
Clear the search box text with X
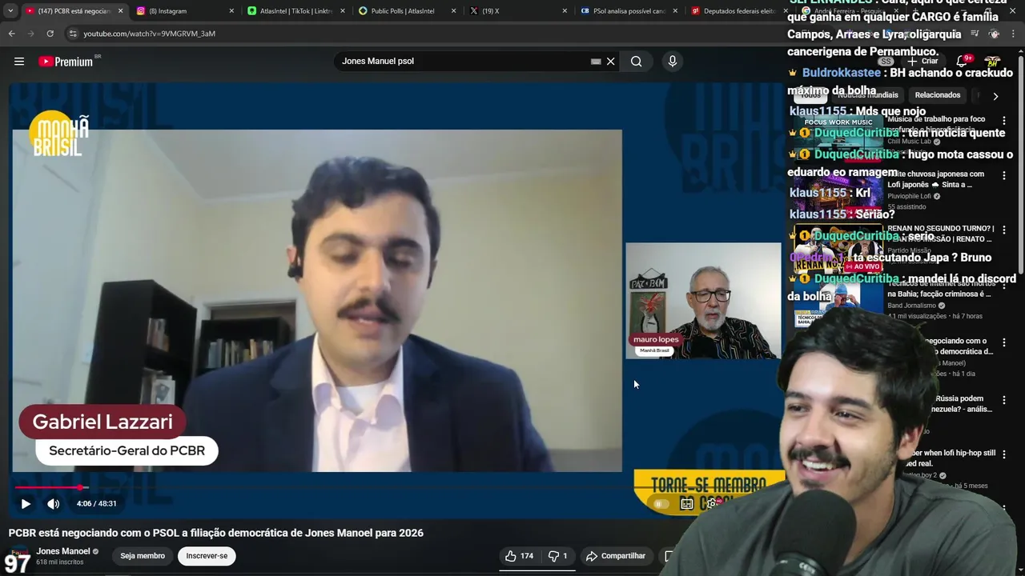[610, 62]
